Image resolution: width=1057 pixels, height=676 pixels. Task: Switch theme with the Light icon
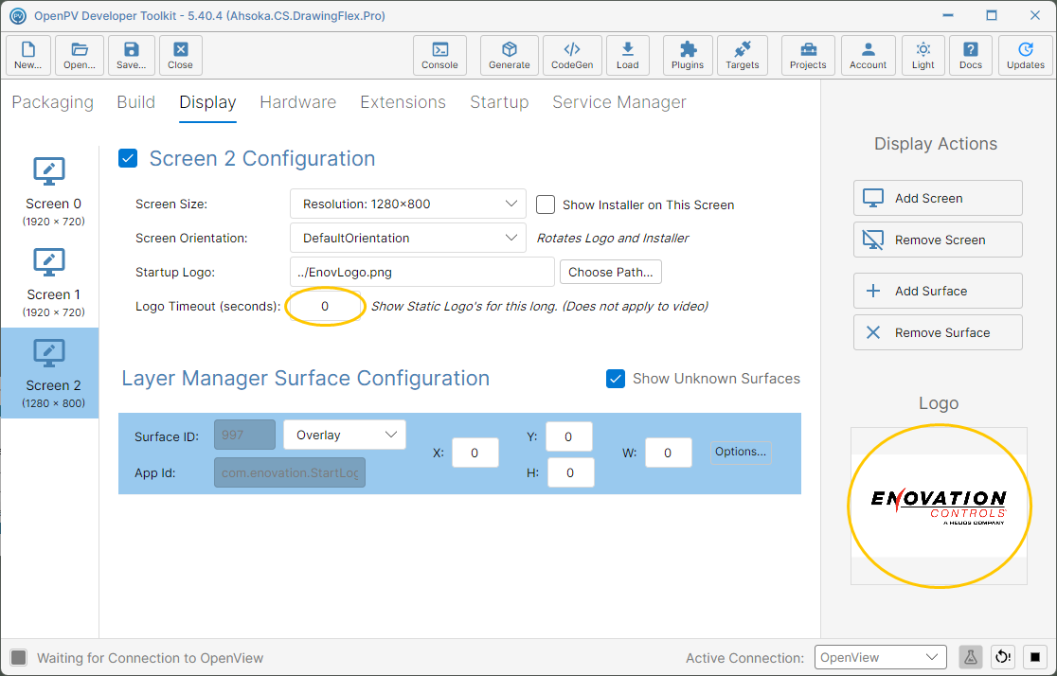tap(923, 55)
